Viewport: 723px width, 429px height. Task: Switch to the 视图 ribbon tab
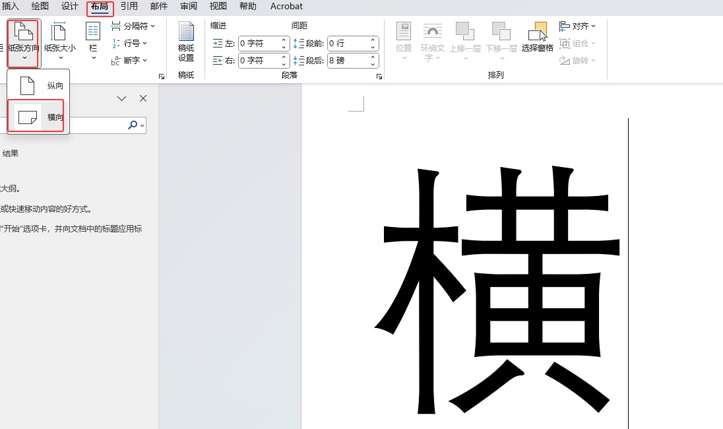[218, 6]
